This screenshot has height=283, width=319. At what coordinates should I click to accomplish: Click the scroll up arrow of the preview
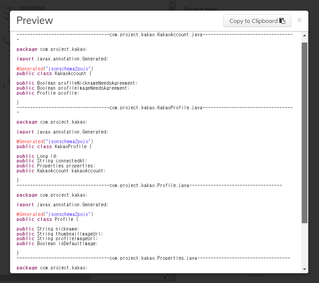(304, 36)
